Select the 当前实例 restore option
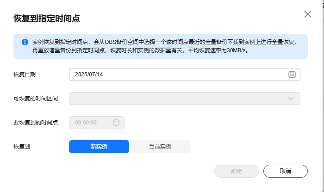The image size is (324, 192). coord(160,147)
